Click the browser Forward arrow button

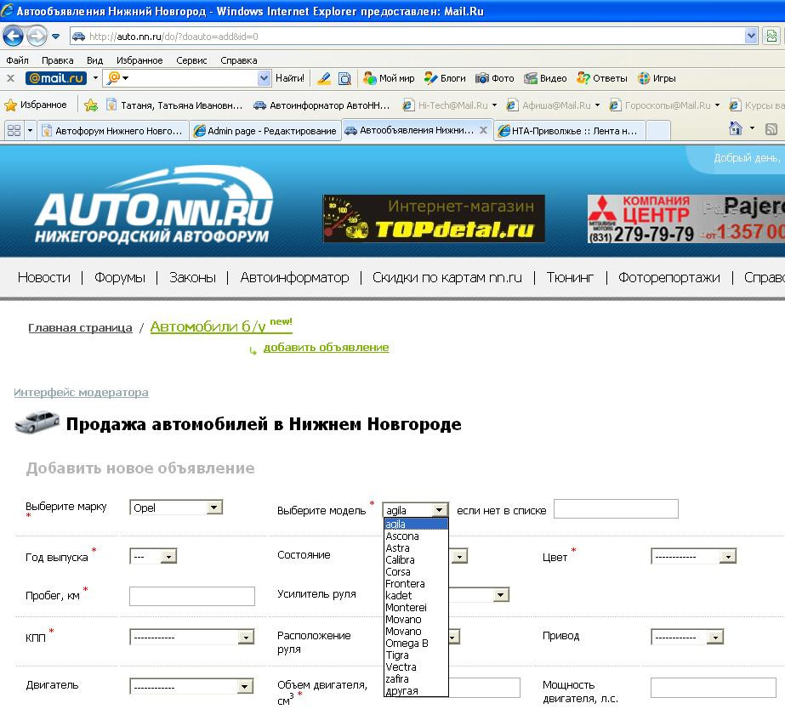point(36,36)
